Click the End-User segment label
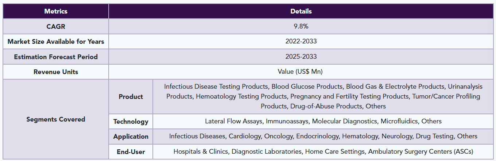Viewport: 496px width, 161px height. [x=131, y=152]
